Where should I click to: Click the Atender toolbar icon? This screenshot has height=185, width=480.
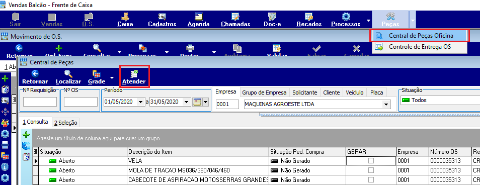pyautogui.click(x=134, y=74)
